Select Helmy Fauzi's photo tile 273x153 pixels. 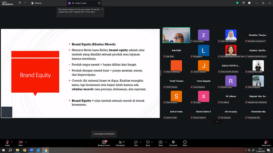258,65
